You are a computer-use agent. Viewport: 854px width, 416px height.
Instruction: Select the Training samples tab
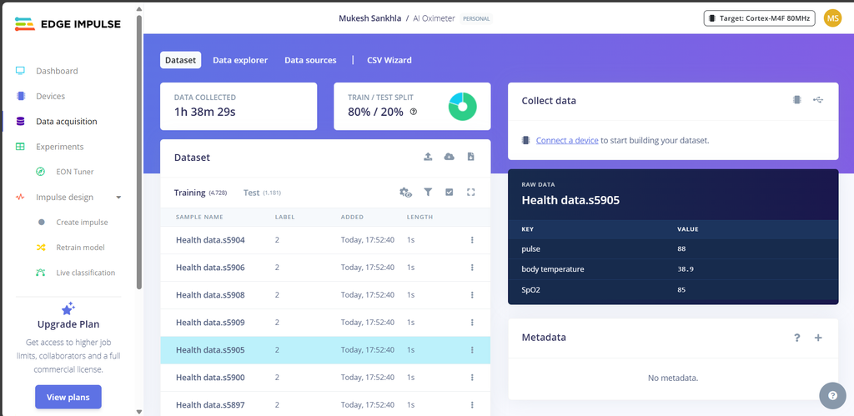point(200,193)
